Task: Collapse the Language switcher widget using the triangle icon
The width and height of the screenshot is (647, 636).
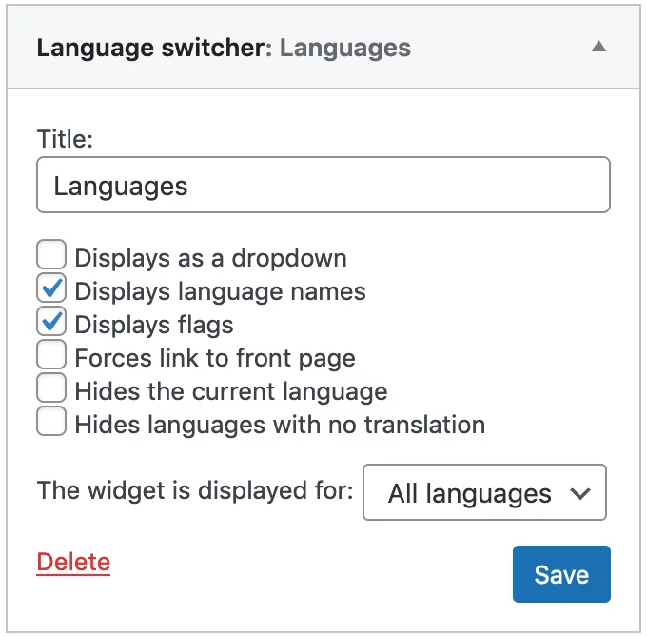Action: pyautogui.click(x=598, y=47)
